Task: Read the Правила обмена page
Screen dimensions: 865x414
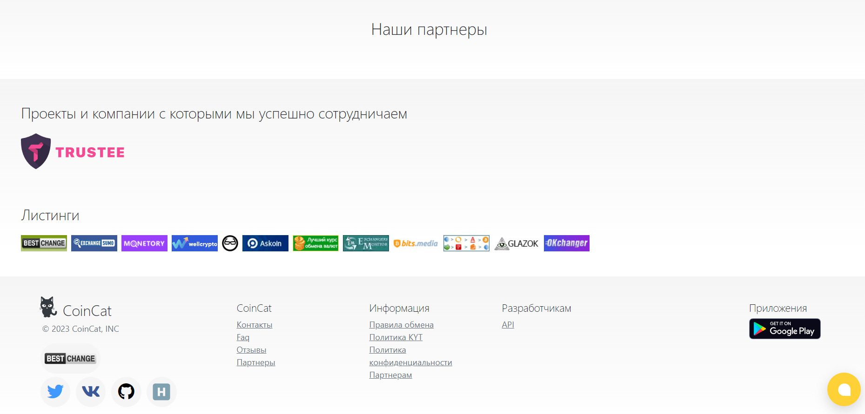Action: pyautogui.click(x=402, y=325)
